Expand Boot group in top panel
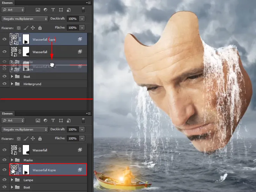The height and width of the screenshot is (192, 256). [x=12, y=76]
